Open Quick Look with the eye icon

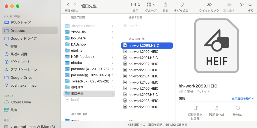pos(209,4)
